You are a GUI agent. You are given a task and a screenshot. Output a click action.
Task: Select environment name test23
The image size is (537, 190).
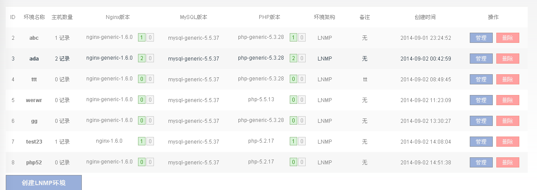pyautogui.click(x=34, y=142)
